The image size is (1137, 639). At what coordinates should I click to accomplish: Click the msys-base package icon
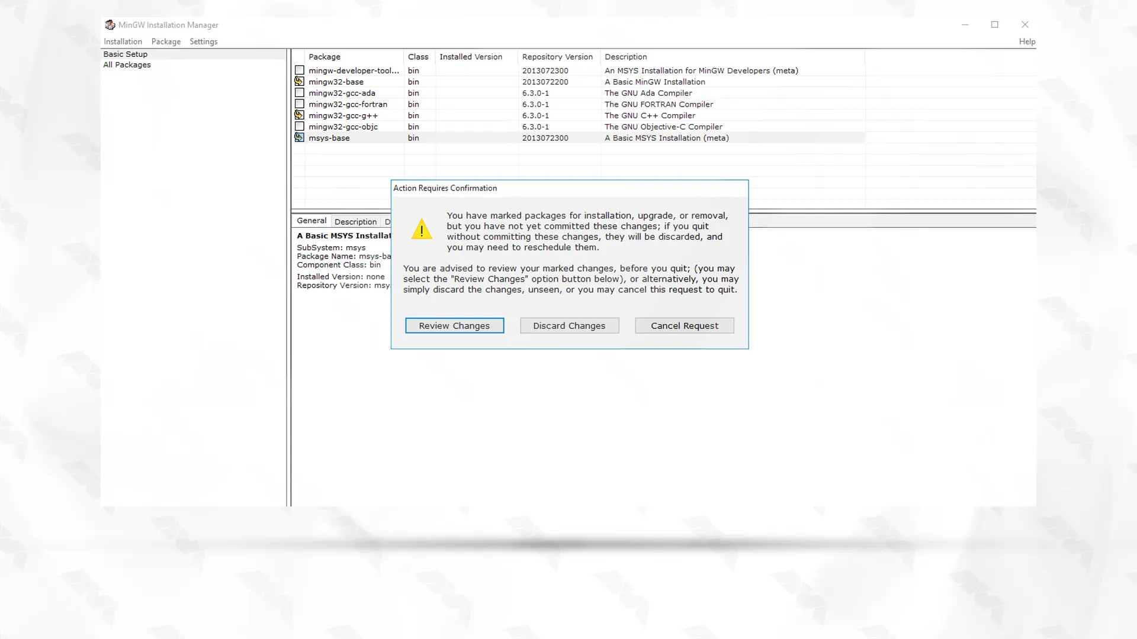(300, 138)
